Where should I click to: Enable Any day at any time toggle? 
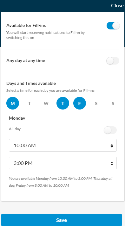113,61
